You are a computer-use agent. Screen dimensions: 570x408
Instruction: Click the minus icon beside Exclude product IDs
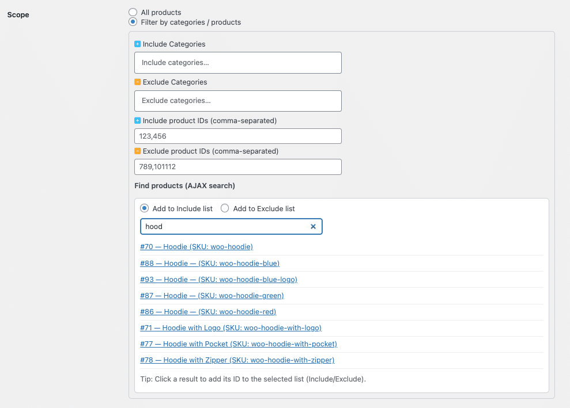(137, 151)
